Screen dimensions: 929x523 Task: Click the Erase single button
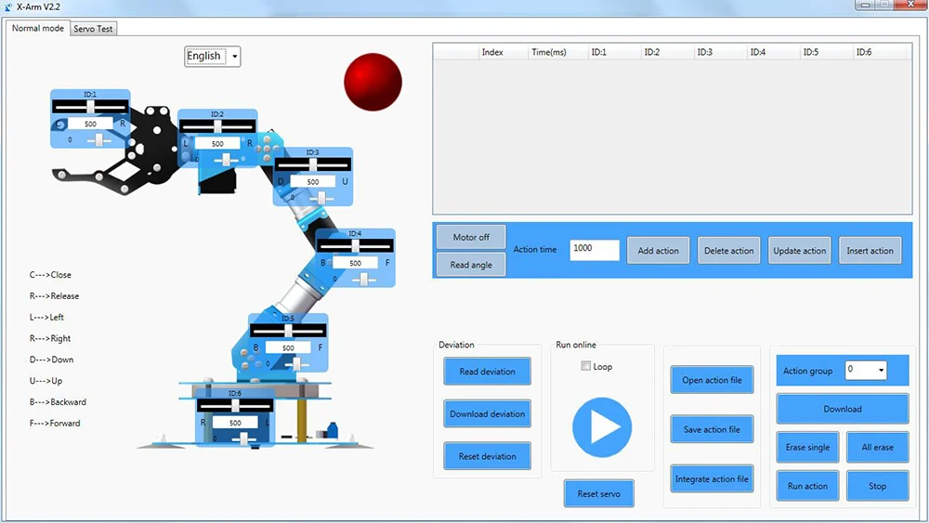pyautogui.click(x=807, y=447)
